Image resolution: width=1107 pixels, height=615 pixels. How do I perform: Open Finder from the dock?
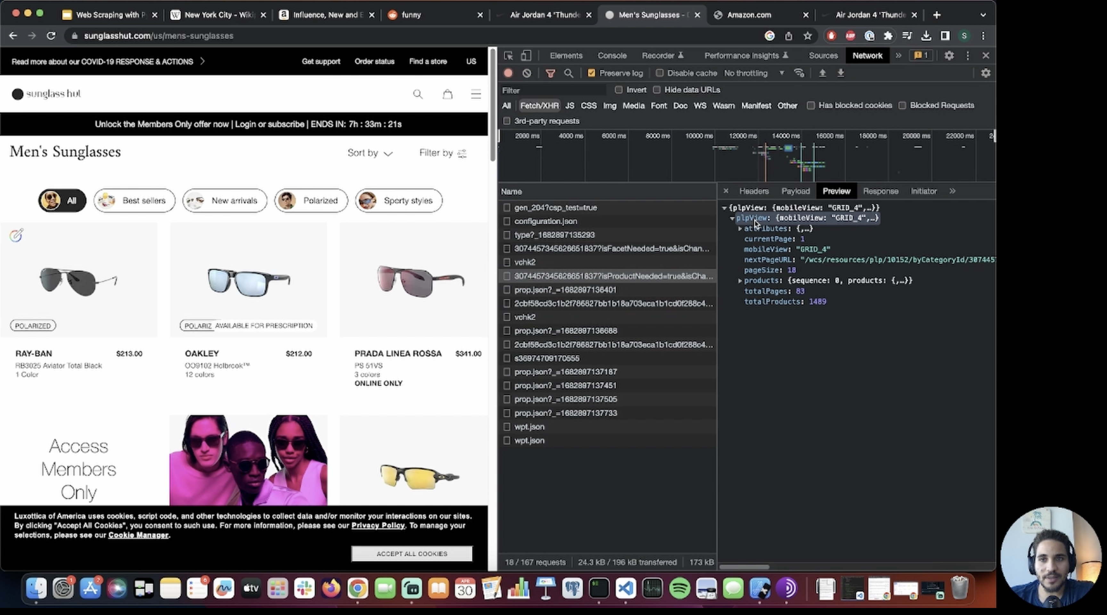pos(36,588)
